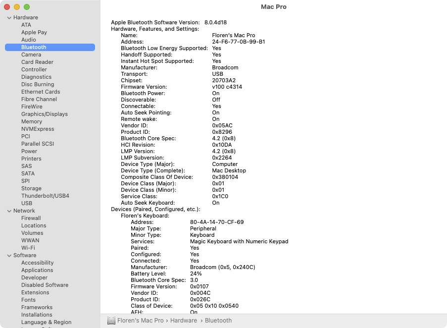This screenshot has width=447, height=328.
Task: Click the Bluetooth address 24-F6-77-0B-99-B1
Action: [239, 42]
